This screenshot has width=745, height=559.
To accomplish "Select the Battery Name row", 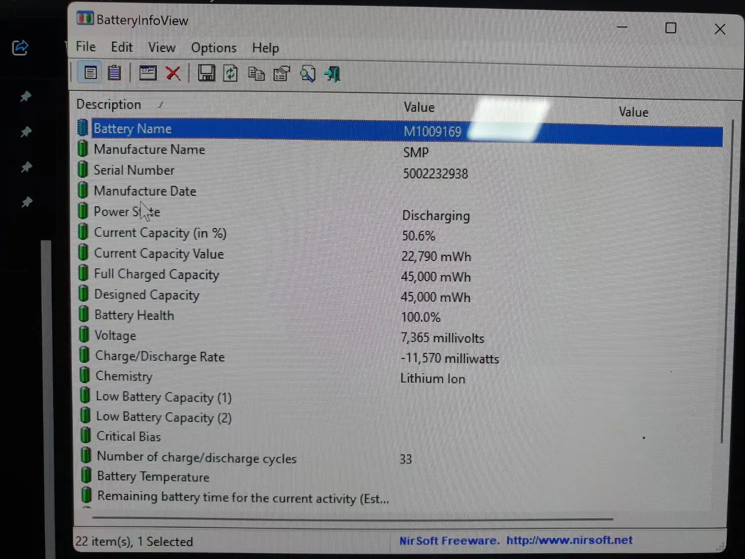I will pyautogui.click(x=400, y=131).
